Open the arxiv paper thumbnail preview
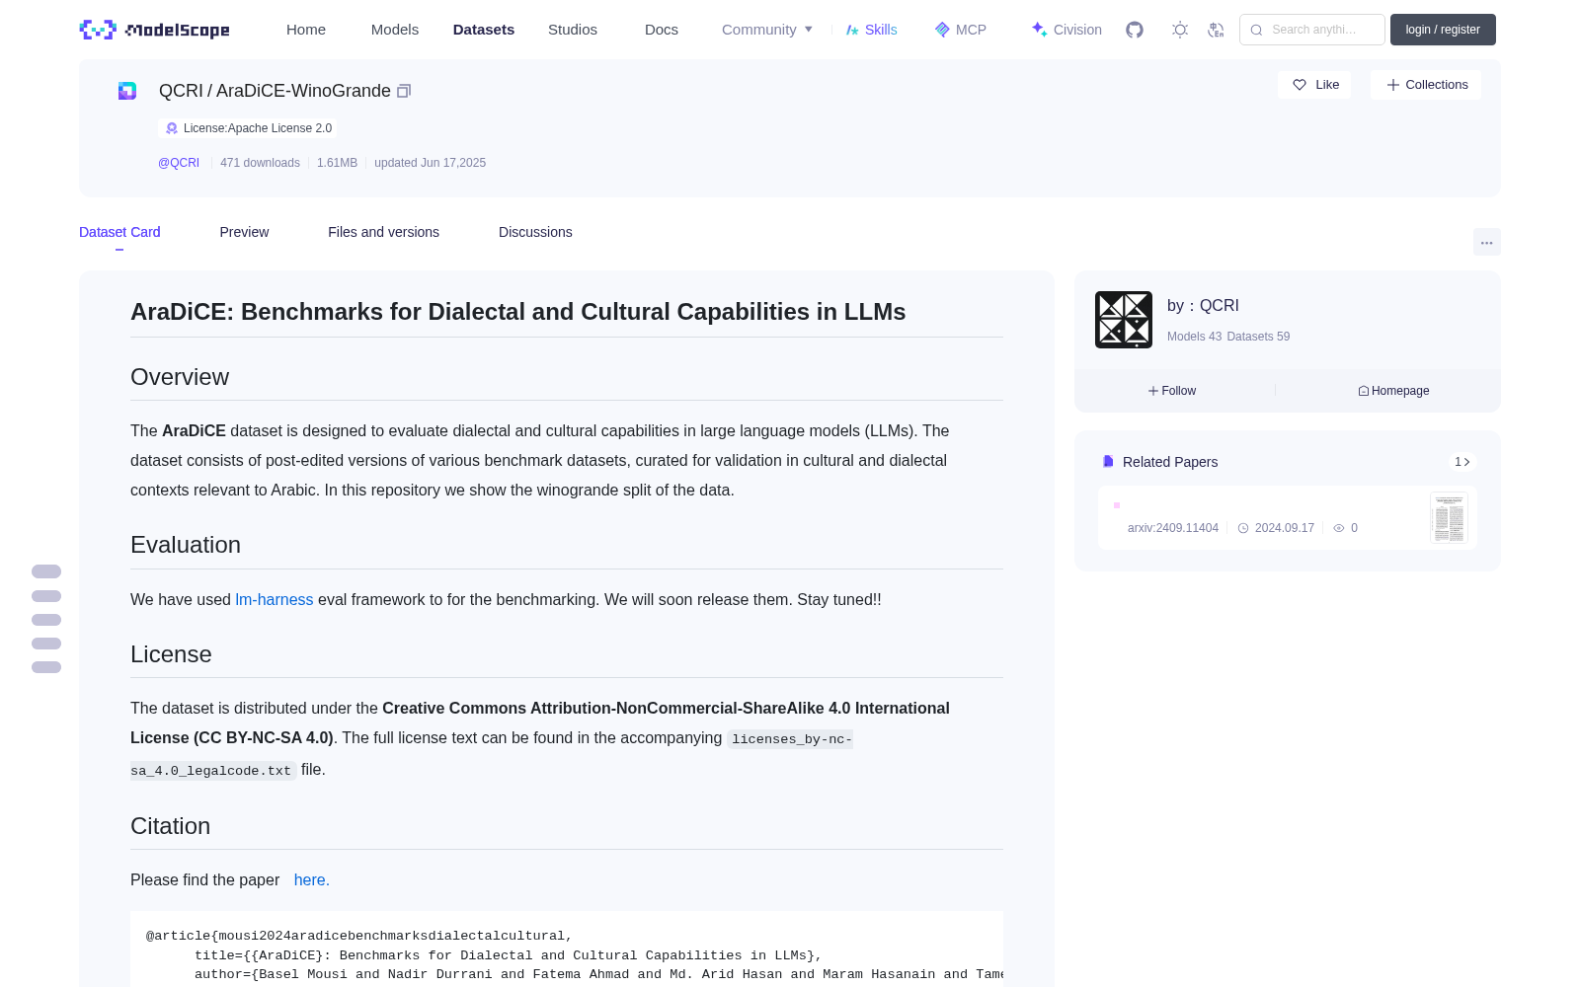 pyautogui.click(x=1449, y=518)
